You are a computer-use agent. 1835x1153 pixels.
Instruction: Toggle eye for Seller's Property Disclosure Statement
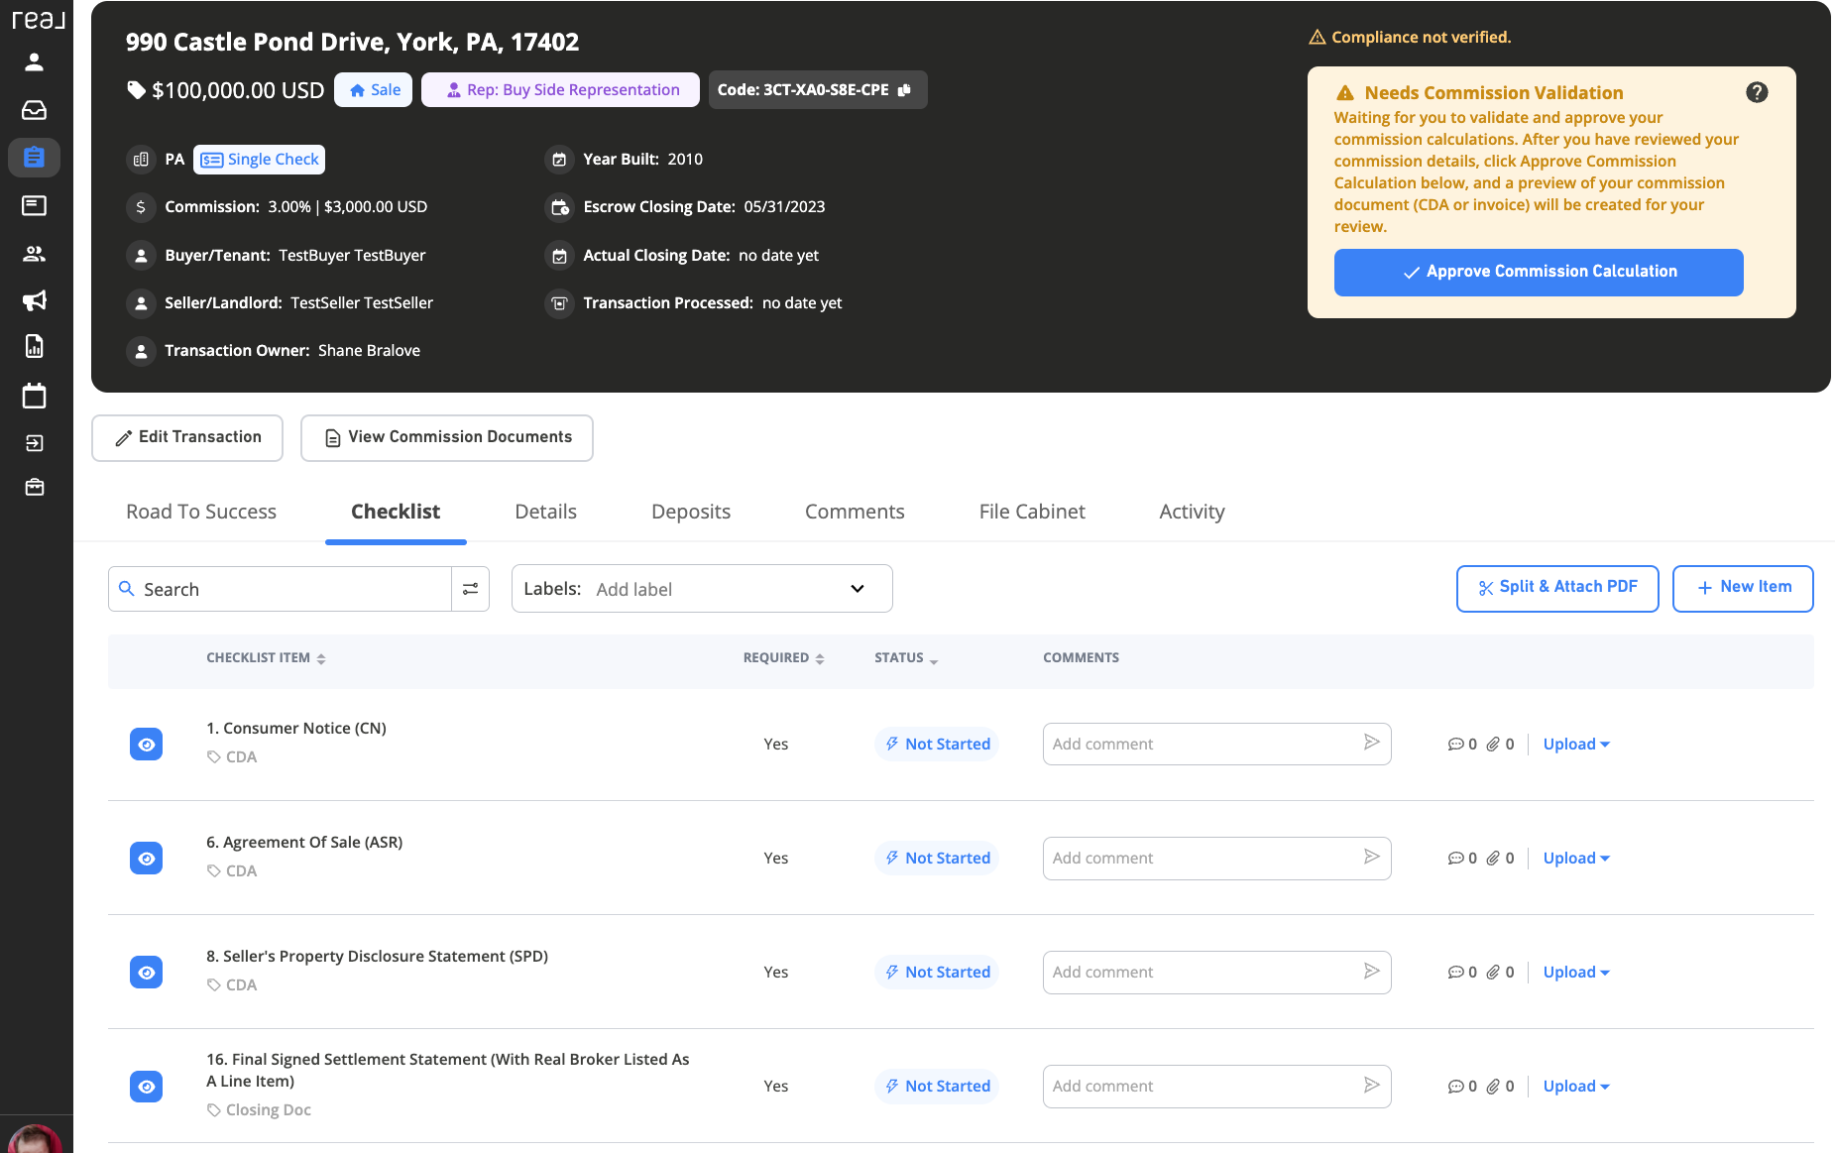pyautogui.click(x=147, y=973)
